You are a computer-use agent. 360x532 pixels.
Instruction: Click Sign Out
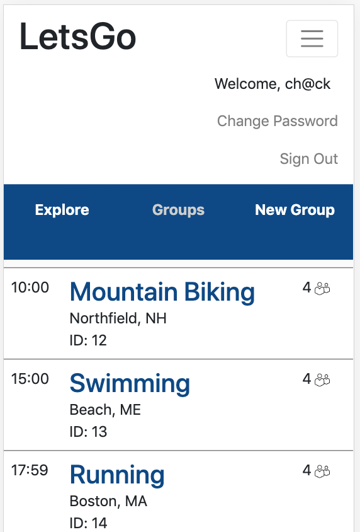[308, 159]
